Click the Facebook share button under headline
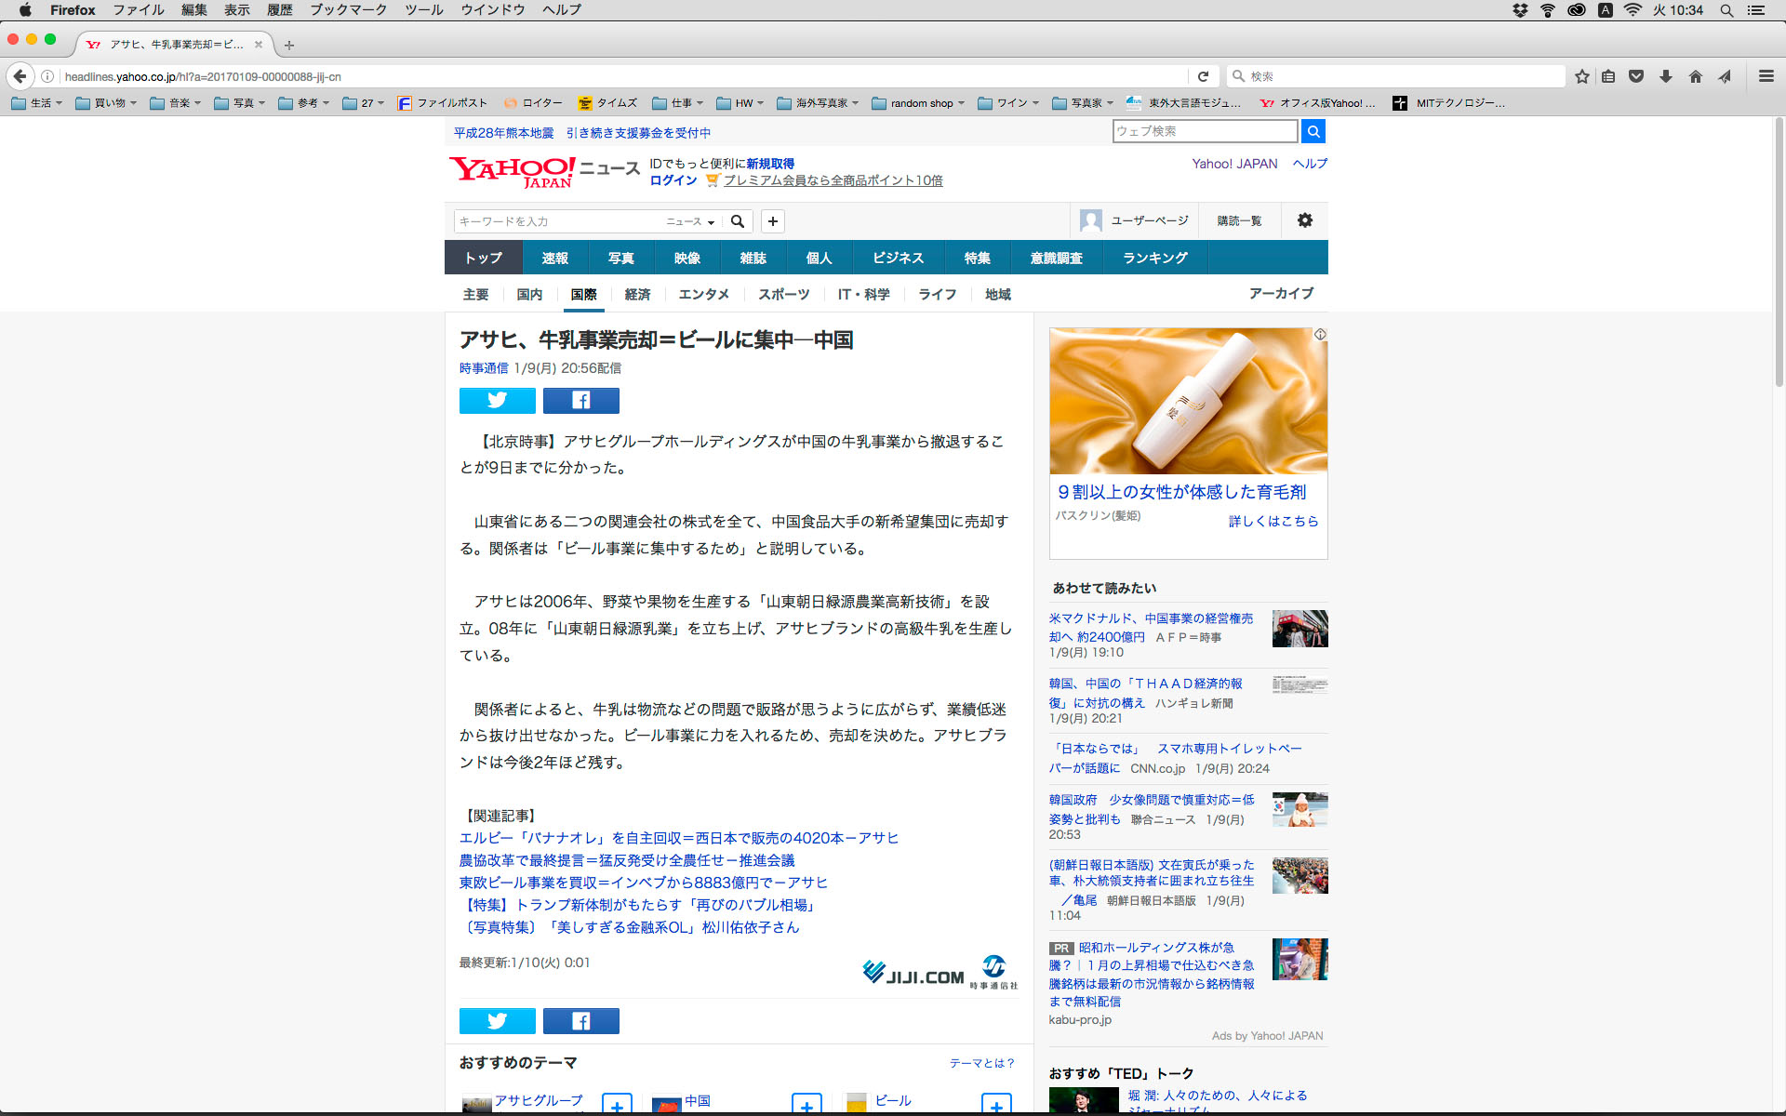 click(580, 400)
